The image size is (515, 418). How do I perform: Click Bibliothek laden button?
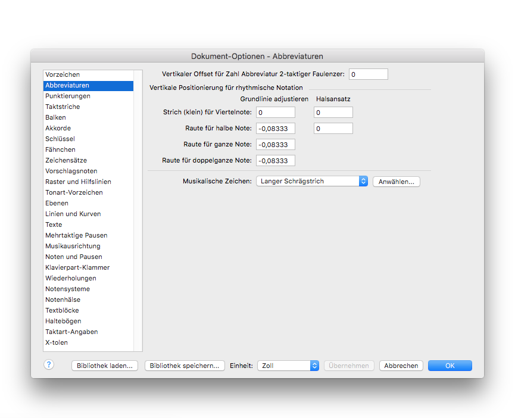coord(105,366)
